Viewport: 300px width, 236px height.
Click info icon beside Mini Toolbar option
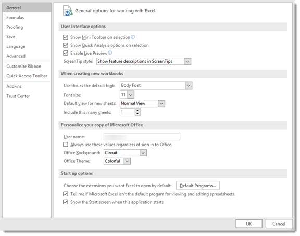coord(133,37)
